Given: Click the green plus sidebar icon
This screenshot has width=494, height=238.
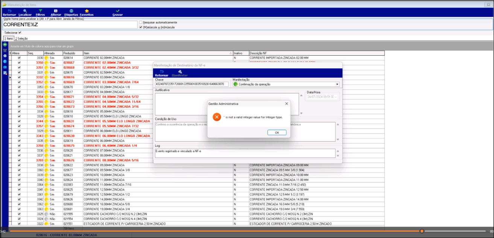Looking at the screenshot, I should coord(5,45).
